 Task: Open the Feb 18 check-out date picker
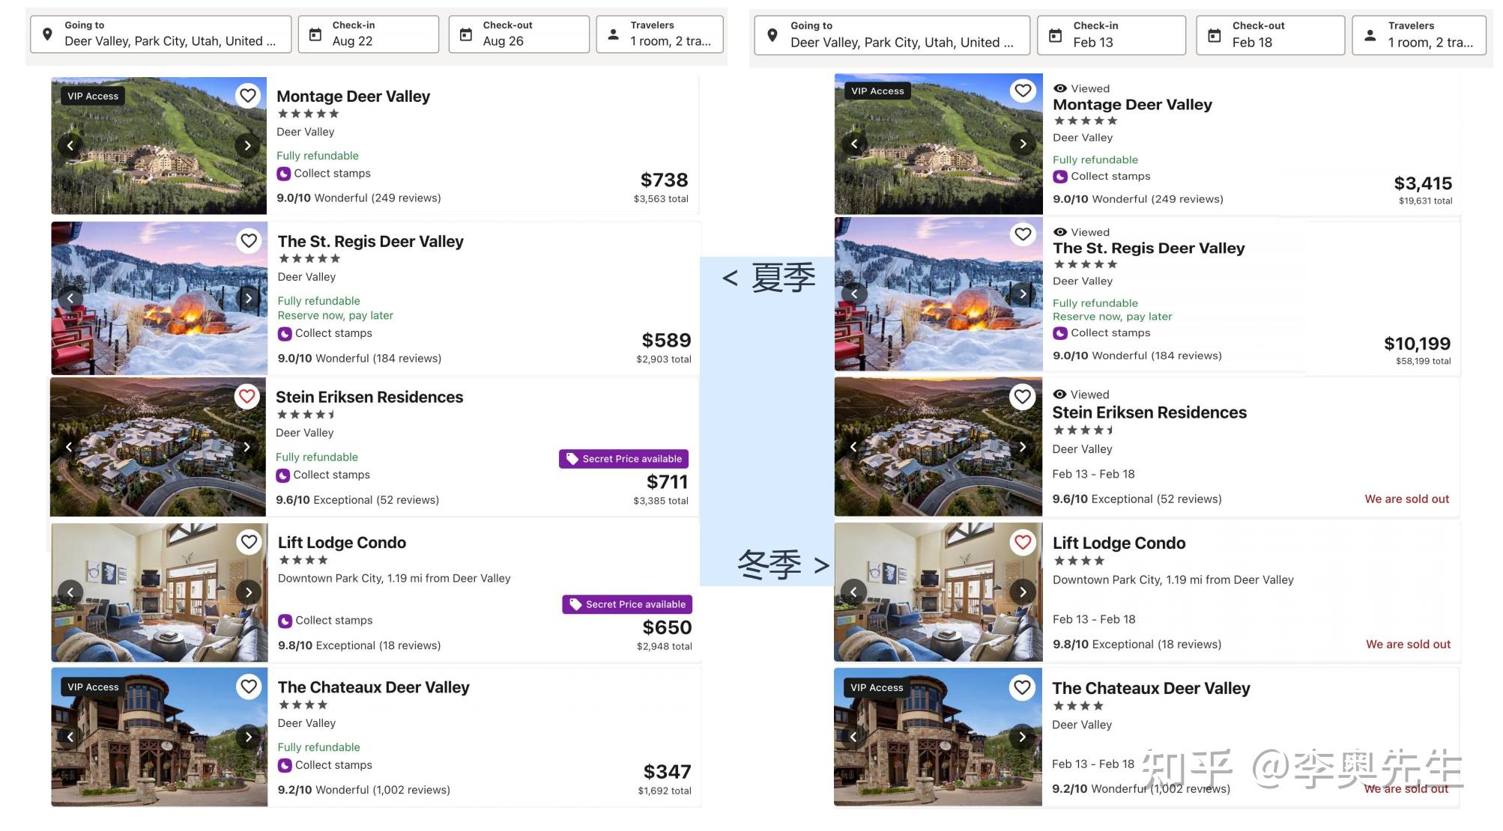(x=1270, y=35)
